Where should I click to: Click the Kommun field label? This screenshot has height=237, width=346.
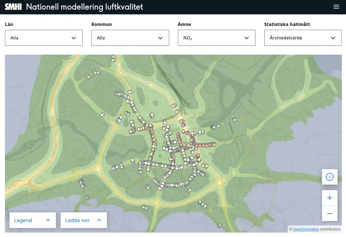click(x=102, y=24)
